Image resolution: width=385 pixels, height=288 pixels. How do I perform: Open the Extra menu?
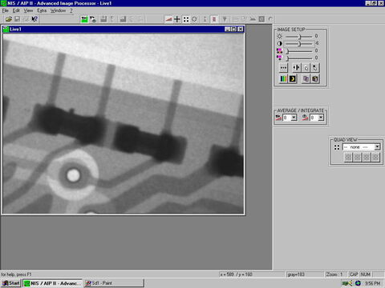pyautogui.click(x=42, y=10)
